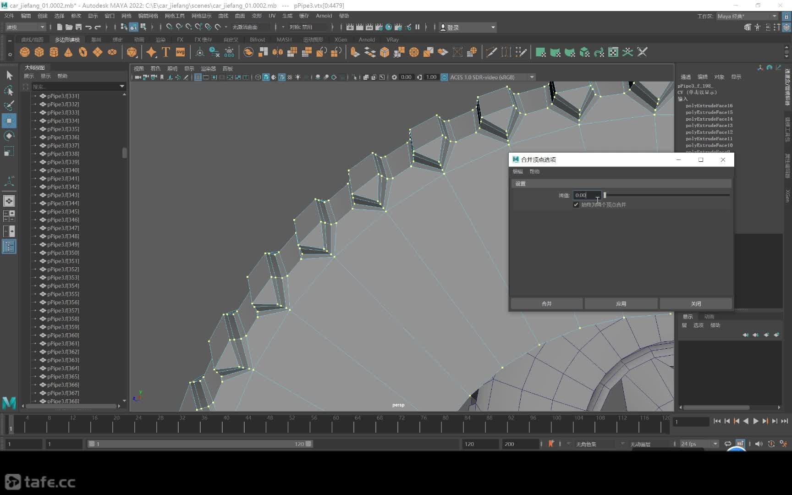The height and width of the screenshot is (495, 792).
Task: Click the Close button in the dialog
Action: coord(696,303)
